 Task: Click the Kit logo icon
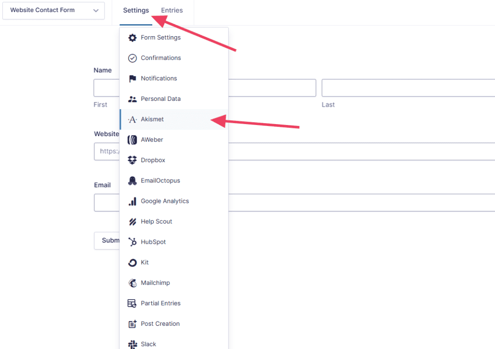[132, 263]
